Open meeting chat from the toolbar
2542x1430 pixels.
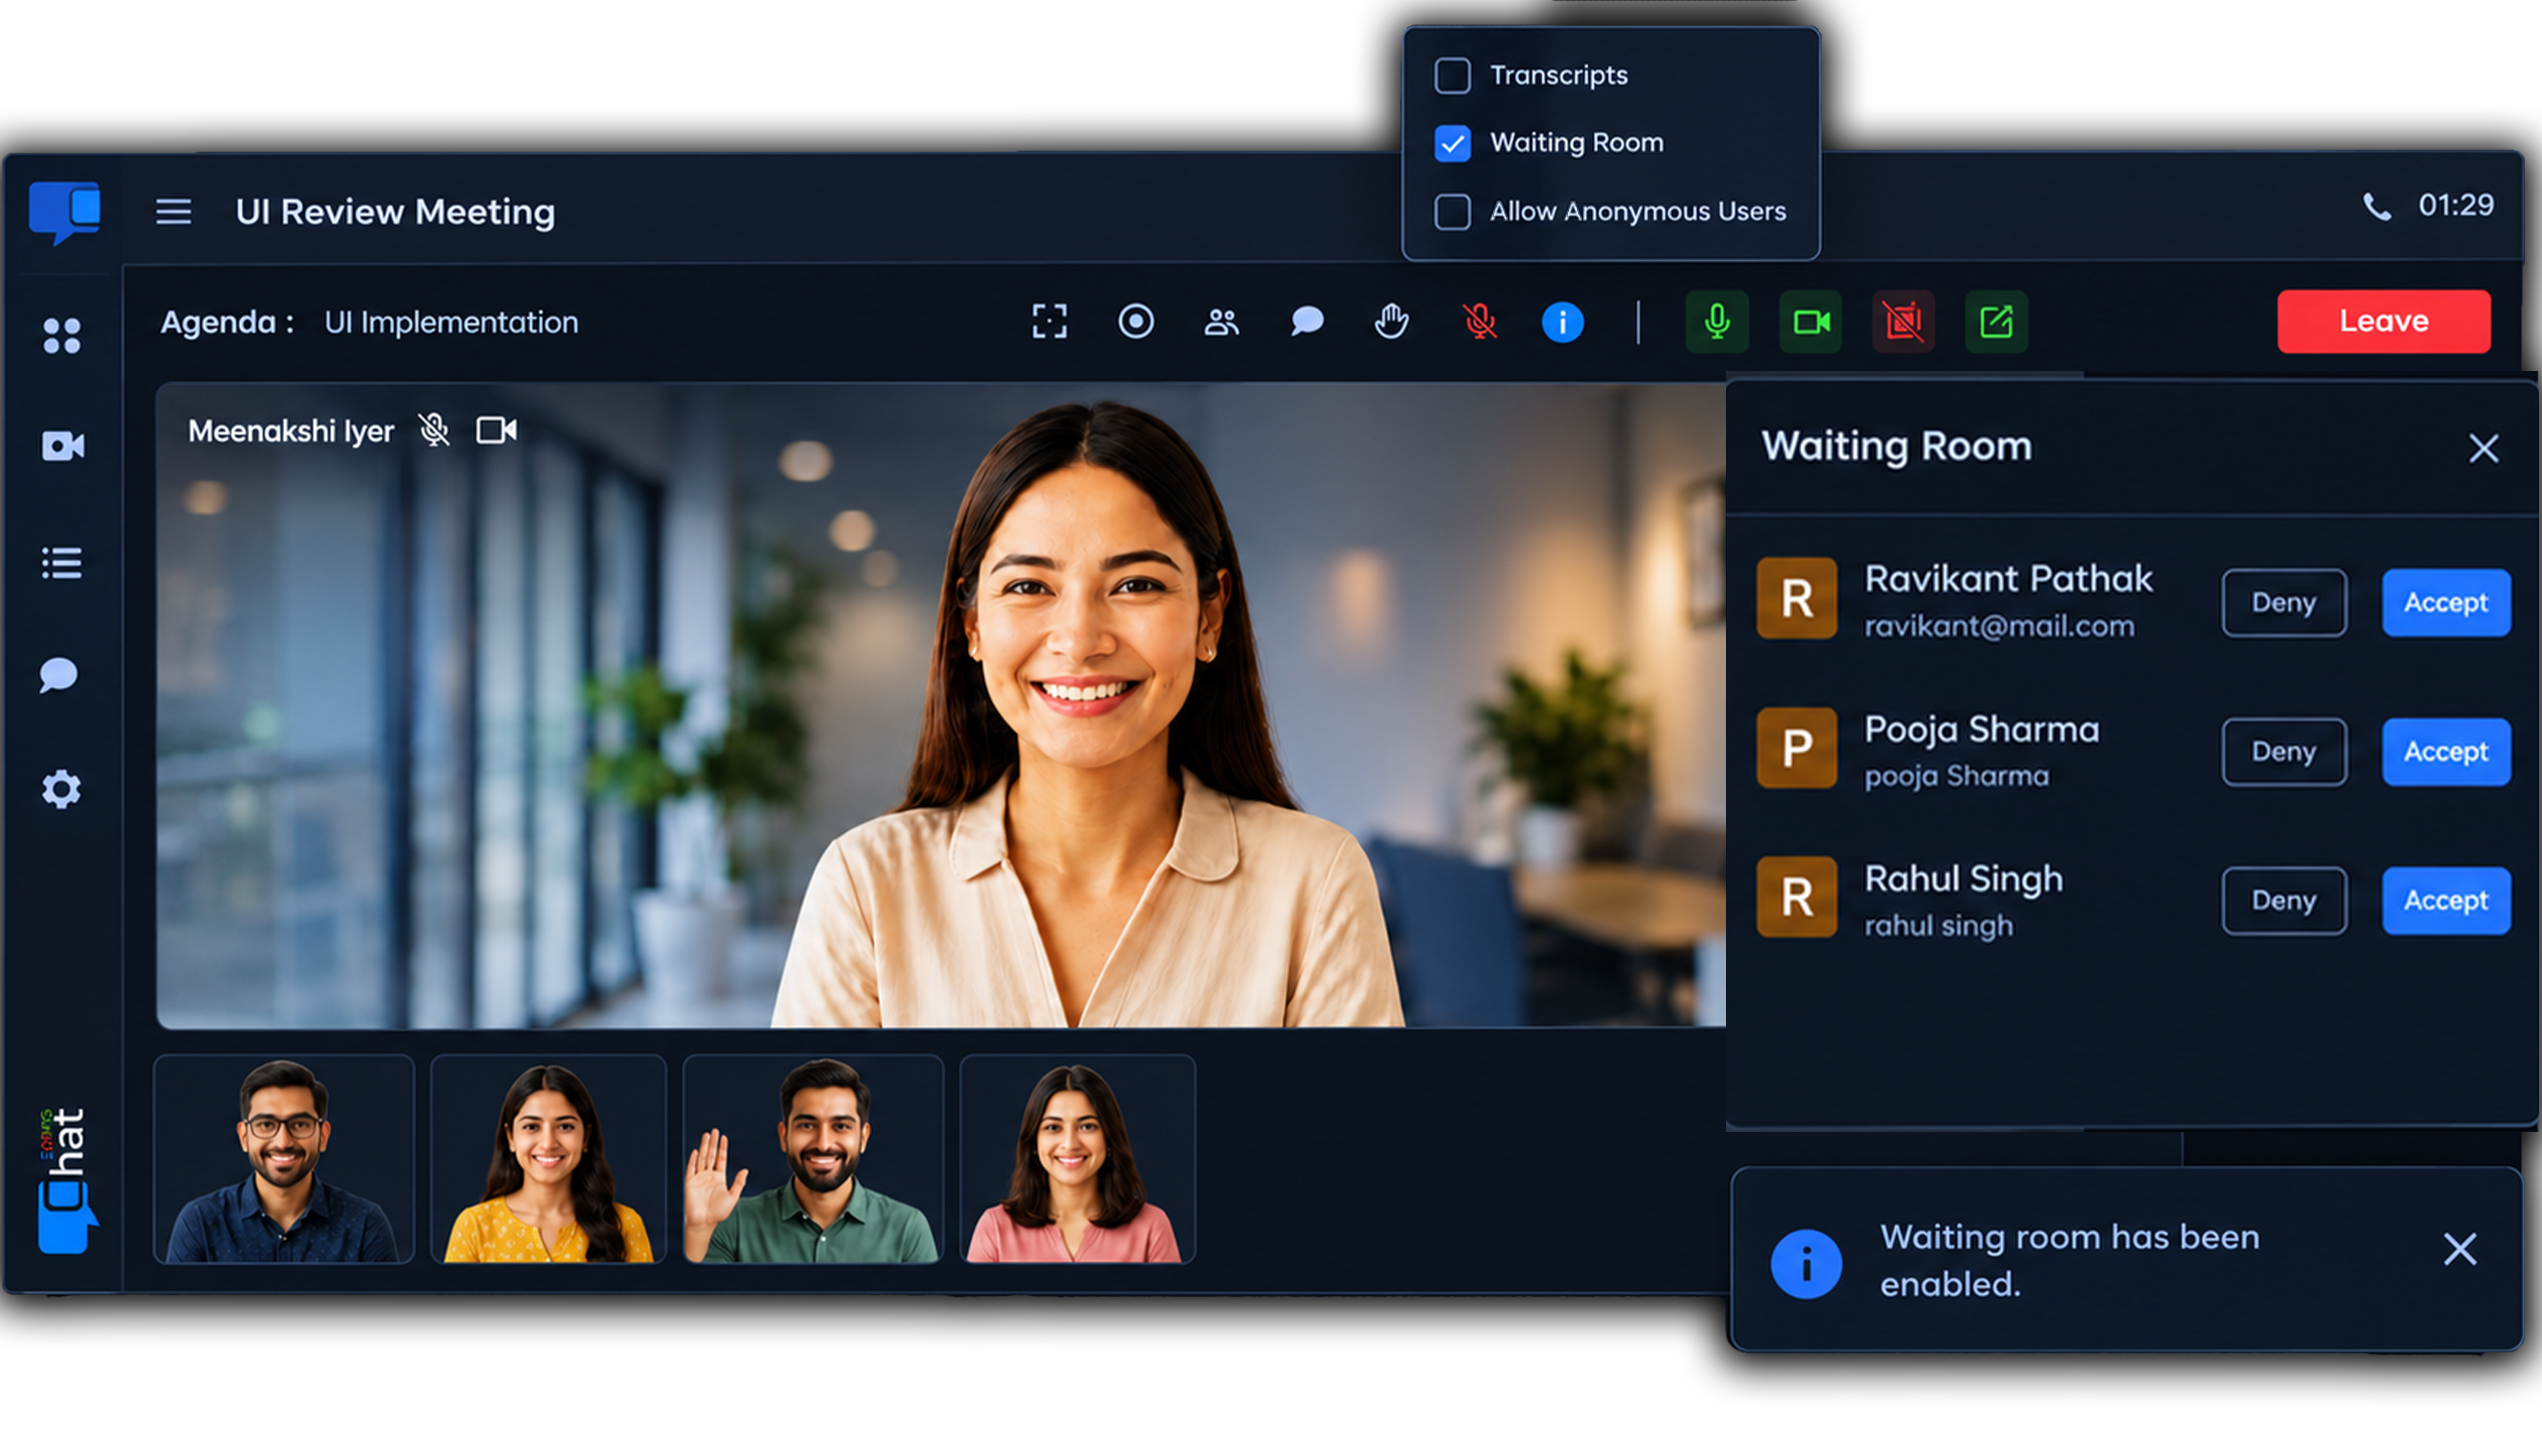tap(1307, 322)
